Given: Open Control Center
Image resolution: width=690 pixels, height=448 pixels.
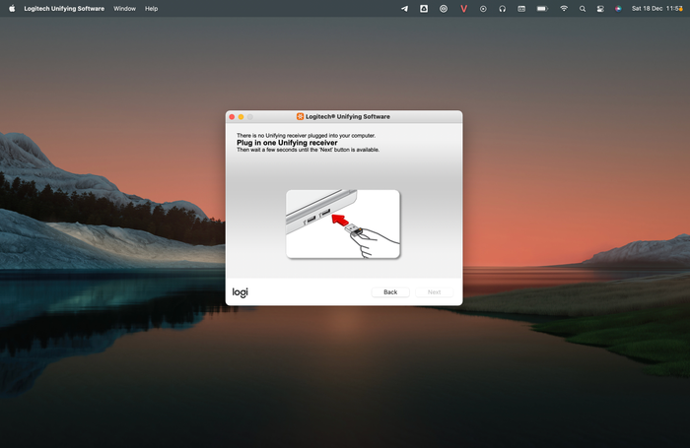Looking at the screenshot, I should pyautogui.click(x=600, y=8).
